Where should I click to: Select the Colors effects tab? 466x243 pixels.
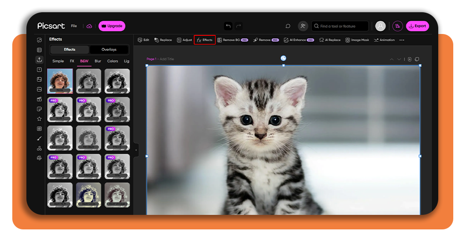click(113, 61)
